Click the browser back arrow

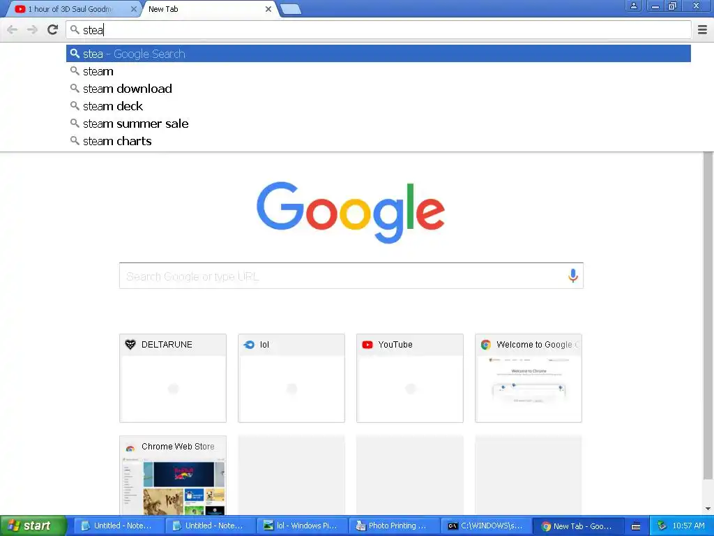tap(13, 30)
